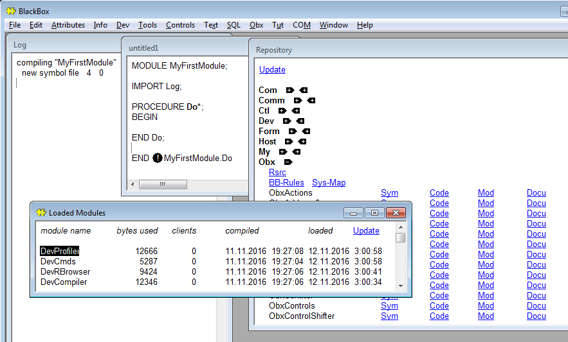Expand the Dev subsystem fold

coord(286,121)
